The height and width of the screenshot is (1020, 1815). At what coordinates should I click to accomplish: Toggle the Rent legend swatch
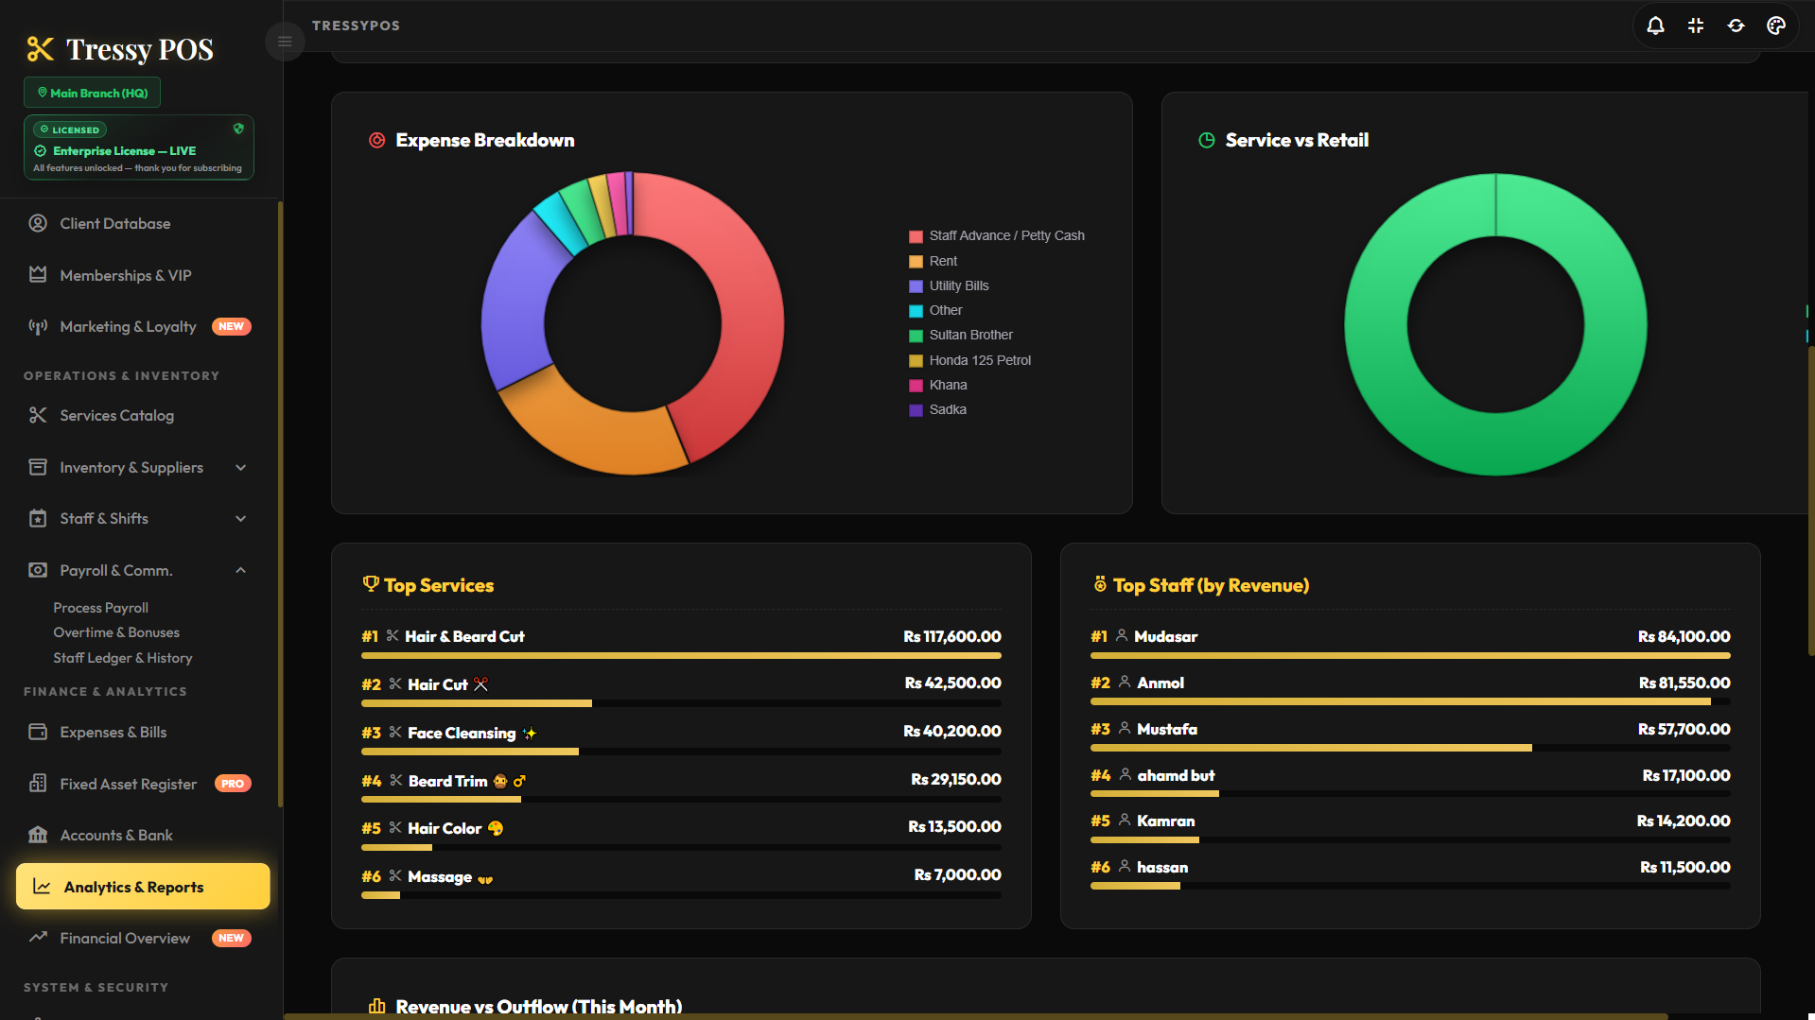point(916,261)
